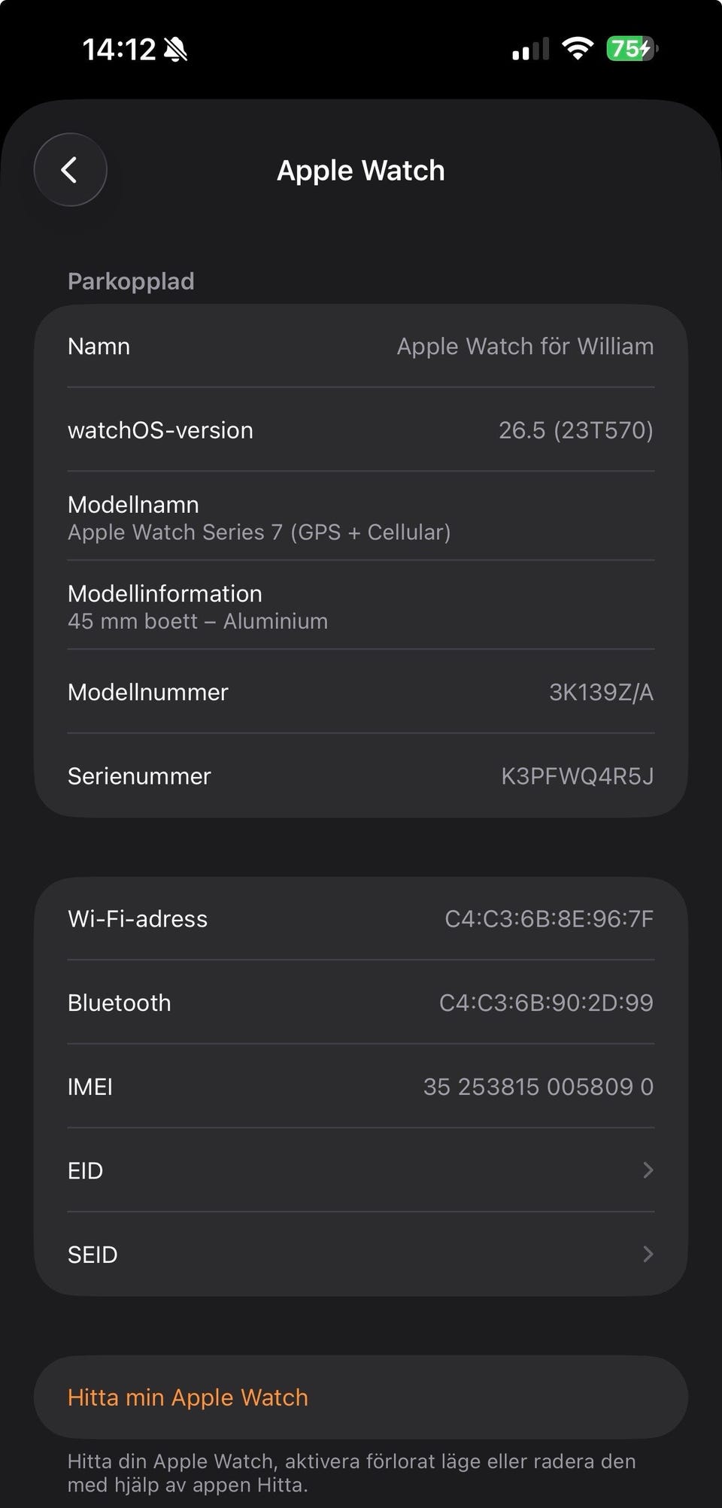
Task: Tap the Wi-Fi status icon
Action: pos(578,49)
